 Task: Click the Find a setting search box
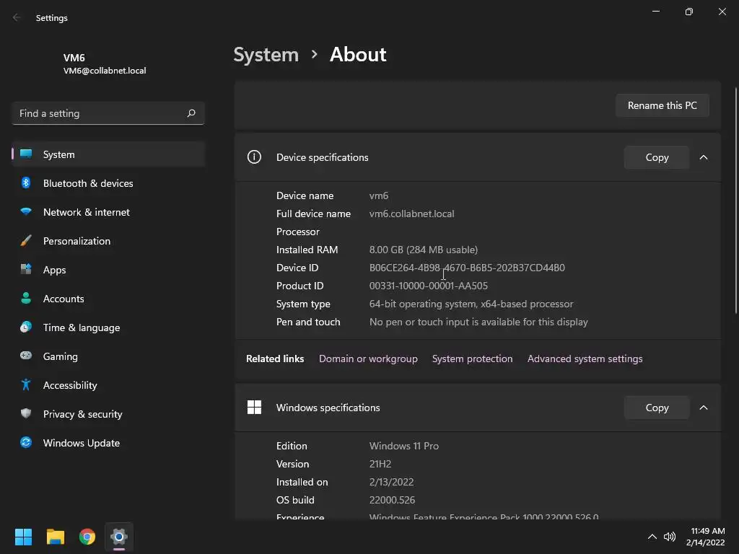[101, 113]
